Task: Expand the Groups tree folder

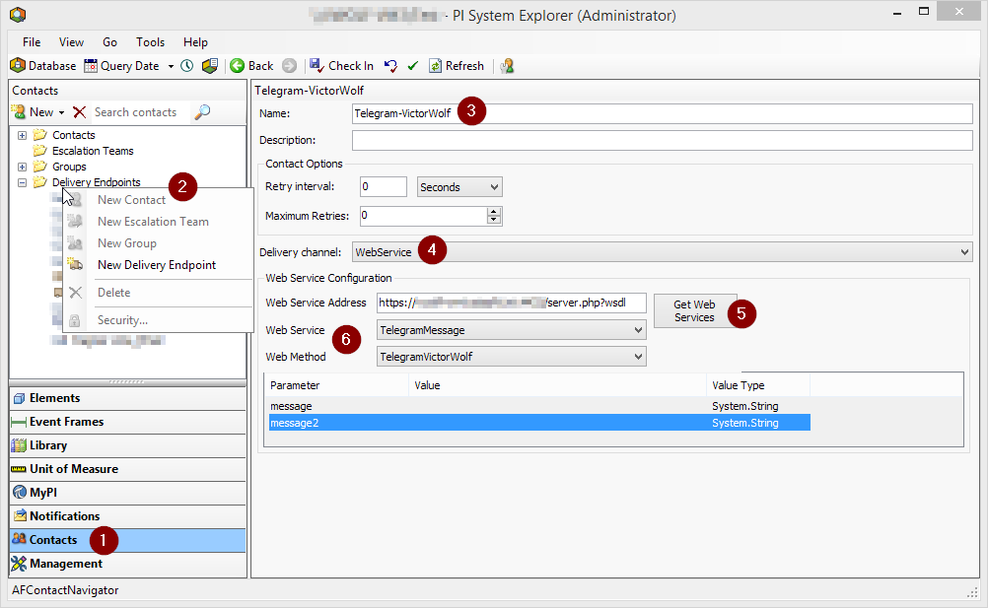Action: coord(22,167)
